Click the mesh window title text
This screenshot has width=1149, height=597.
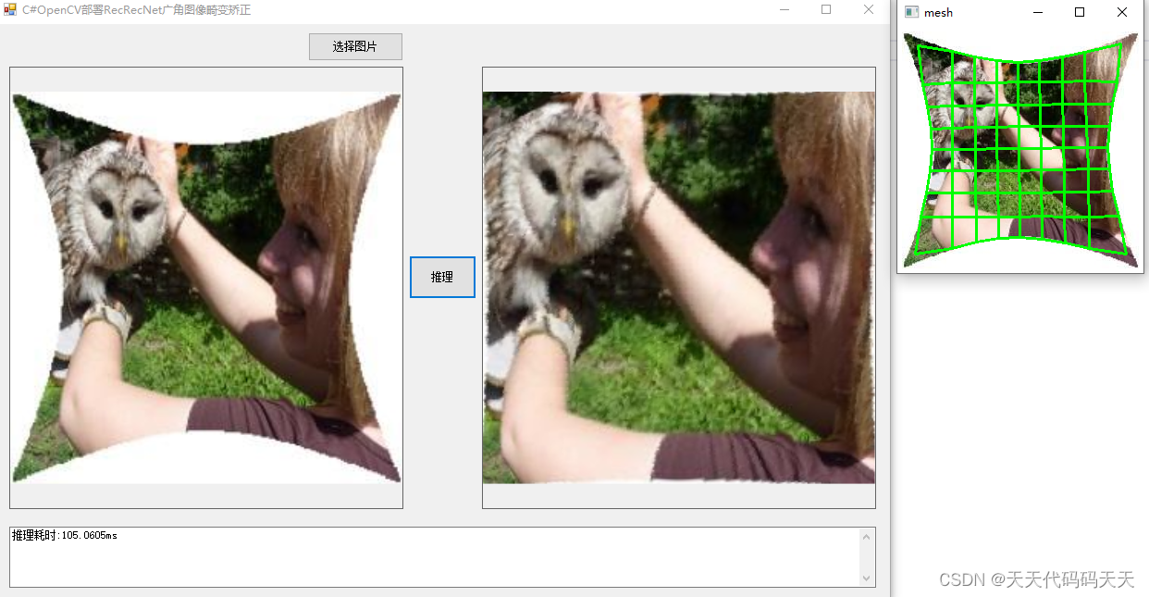click(x=938, y=12)
